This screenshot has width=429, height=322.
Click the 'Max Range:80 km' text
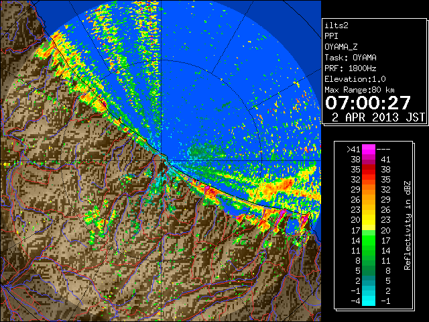click(x=359, y=90)
